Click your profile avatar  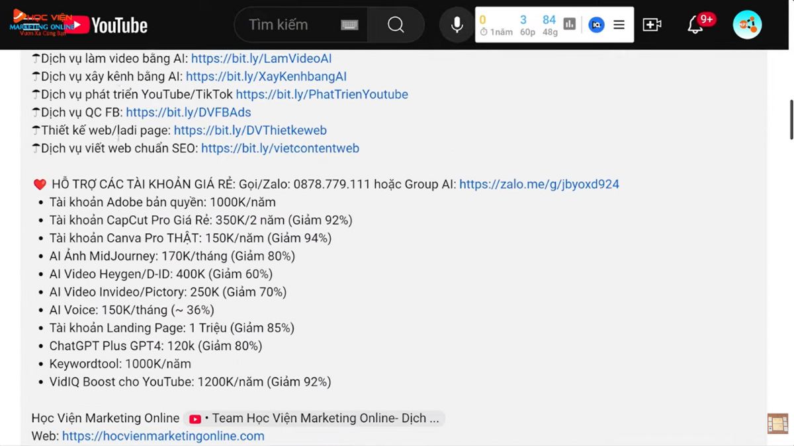pos(747,24)
